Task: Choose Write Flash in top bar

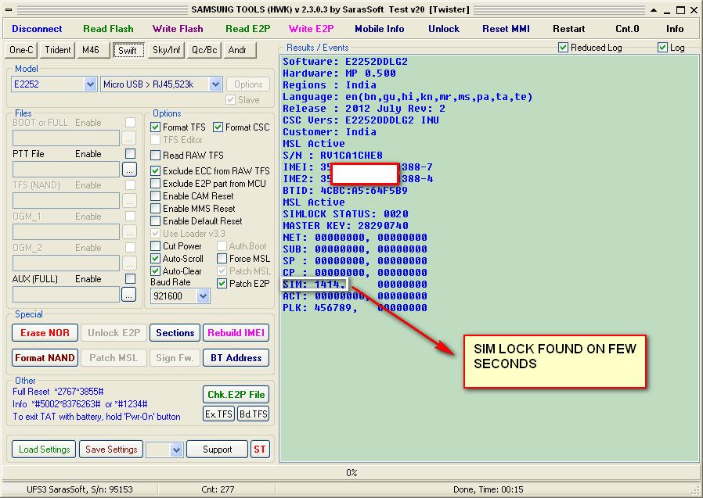Action: [178, 29]
